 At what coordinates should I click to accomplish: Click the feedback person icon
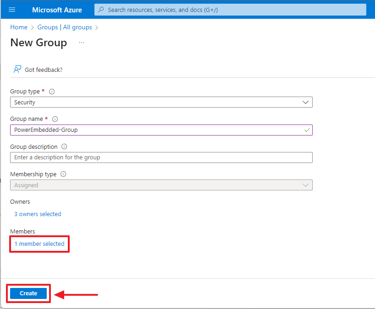coord(17,70)
